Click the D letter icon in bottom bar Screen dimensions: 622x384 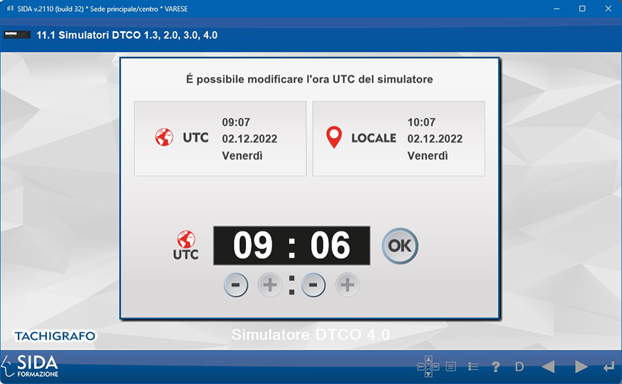click(x=520, y=367)
